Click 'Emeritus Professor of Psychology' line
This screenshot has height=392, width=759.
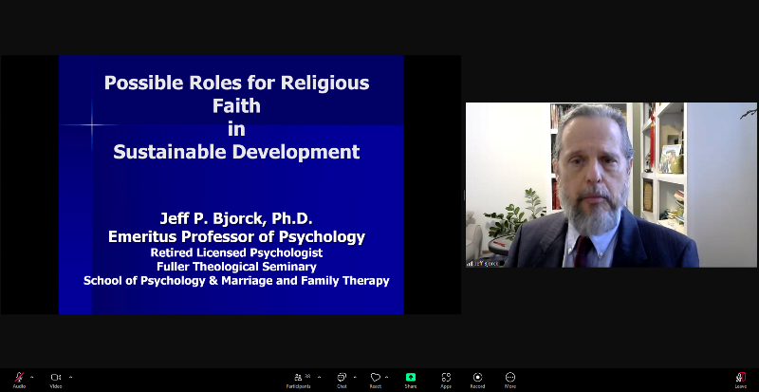[236, 236]
